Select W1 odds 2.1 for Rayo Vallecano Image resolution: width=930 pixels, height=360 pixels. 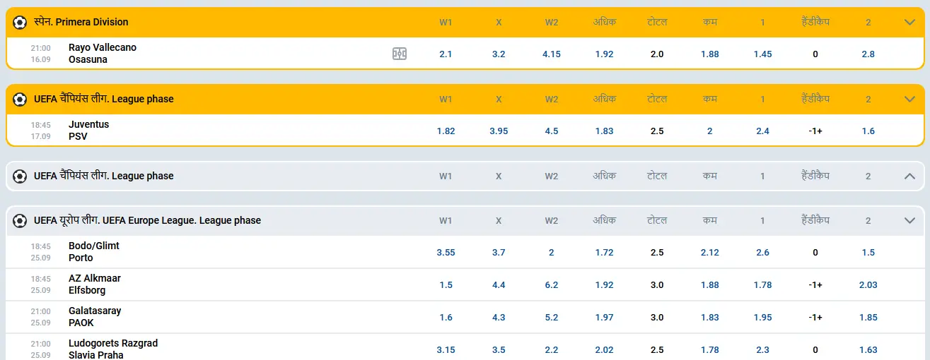pos(446,54)
